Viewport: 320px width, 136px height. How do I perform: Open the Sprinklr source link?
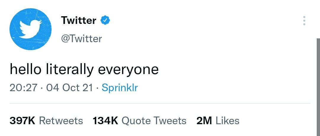(x=120, y=88)
